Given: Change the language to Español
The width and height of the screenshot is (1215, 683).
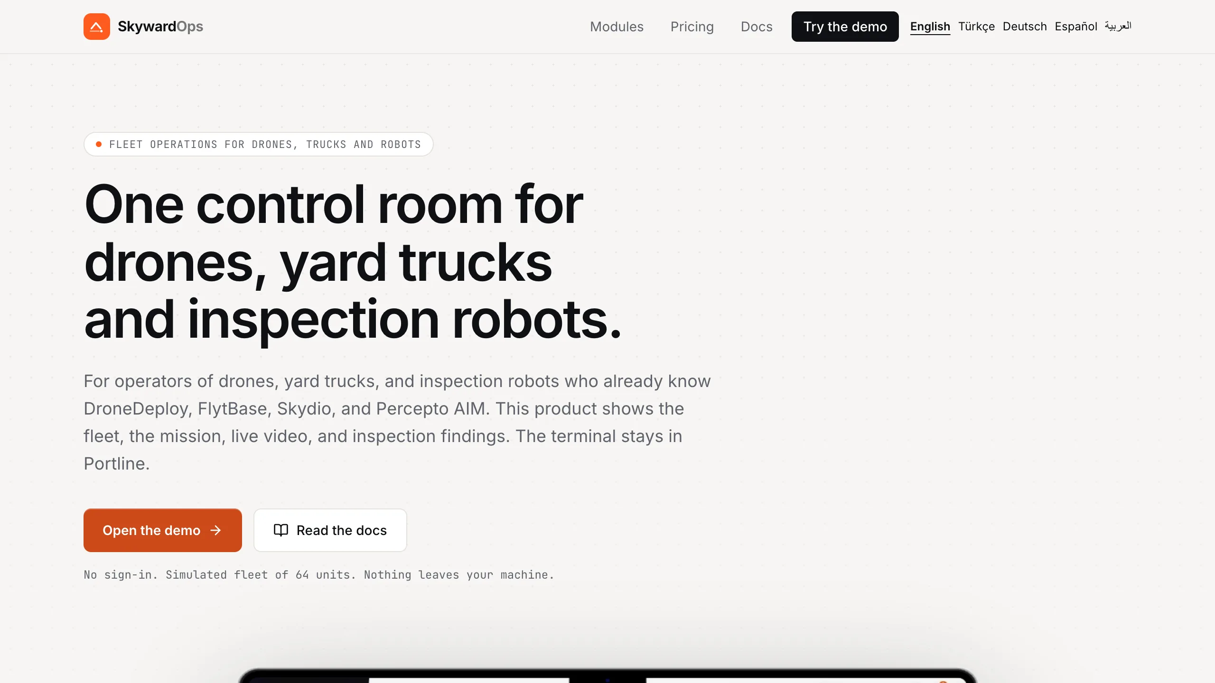Looking at the screenshot, I should (1076, 27).
